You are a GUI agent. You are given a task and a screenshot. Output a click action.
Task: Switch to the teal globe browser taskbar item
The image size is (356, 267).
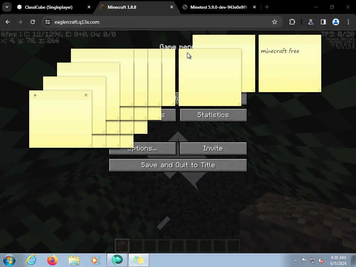click(x=117, y=260)
